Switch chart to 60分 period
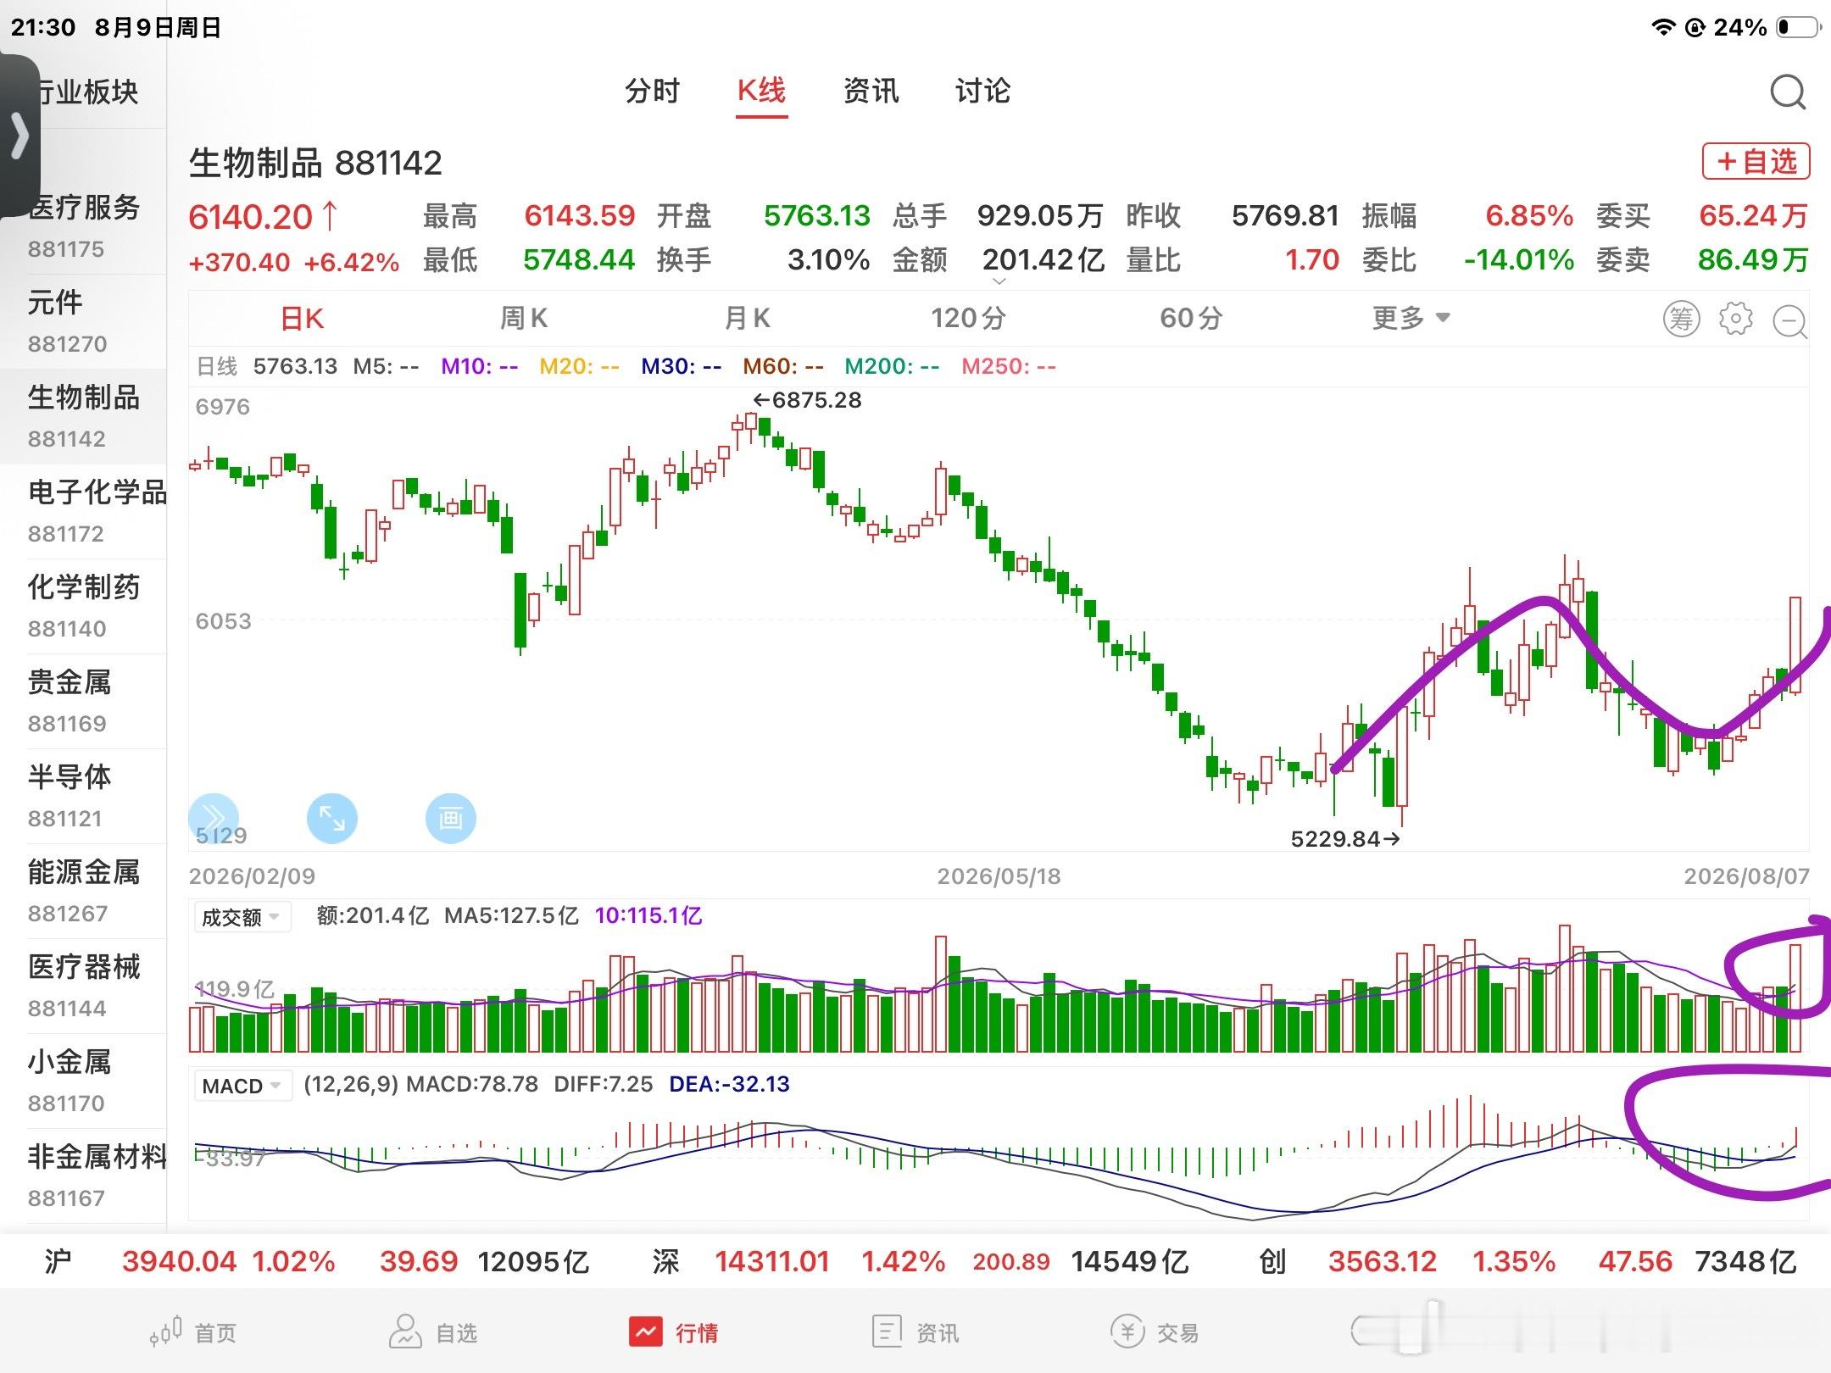Screen dimensions: 1831x1373 click(x=1191, y=319)
